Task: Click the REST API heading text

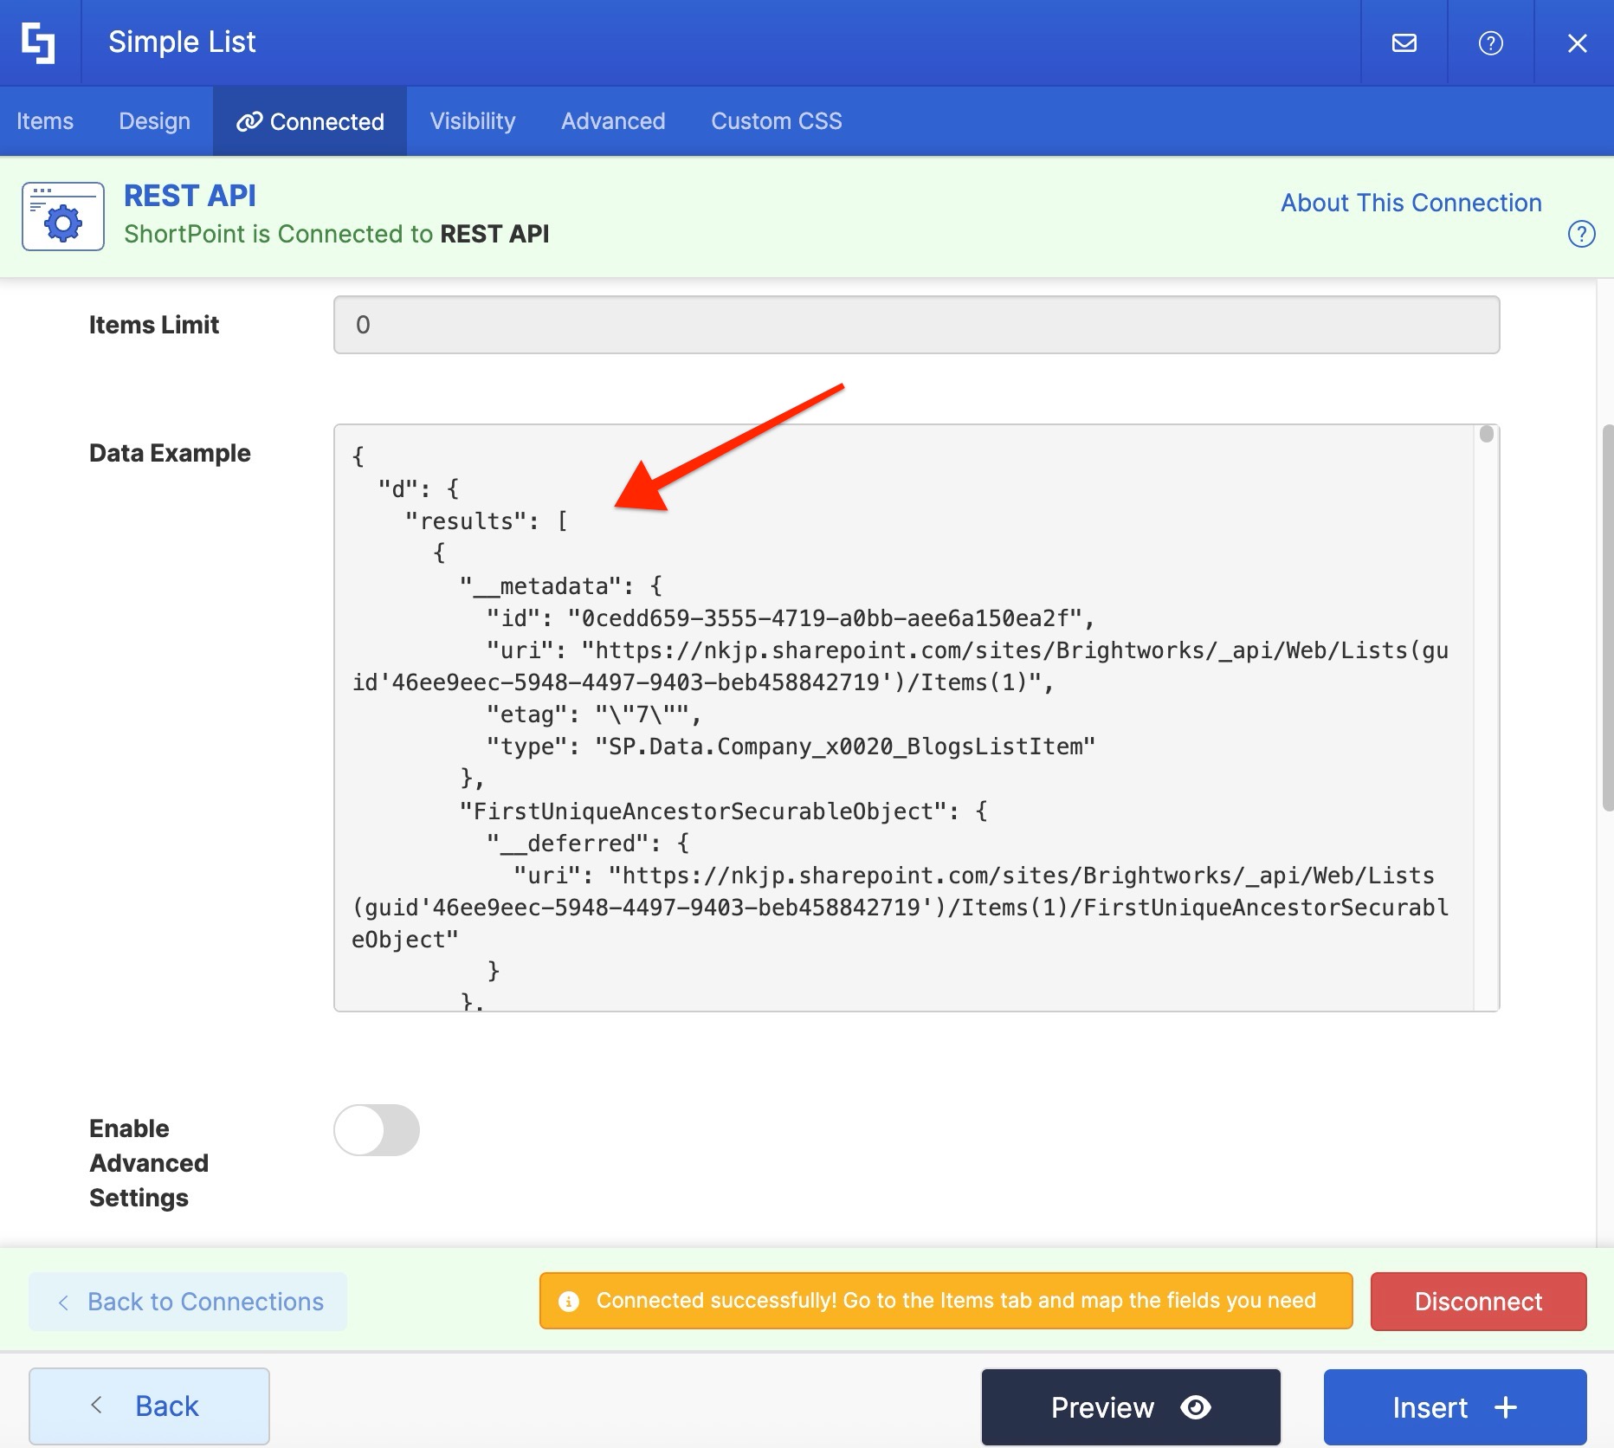Action: click(190, 196)
